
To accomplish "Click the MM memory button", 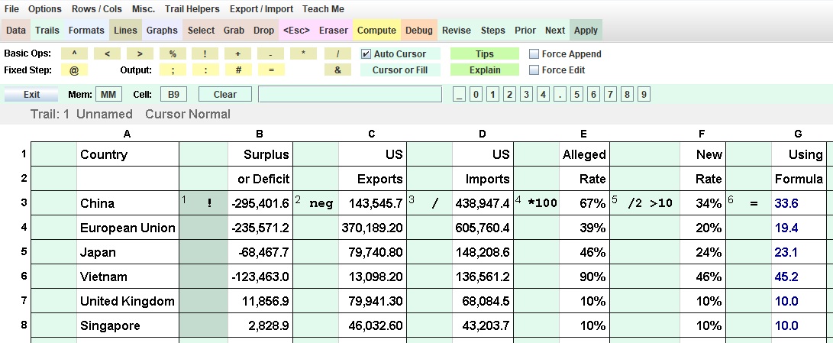I will [x=108, y=95].
